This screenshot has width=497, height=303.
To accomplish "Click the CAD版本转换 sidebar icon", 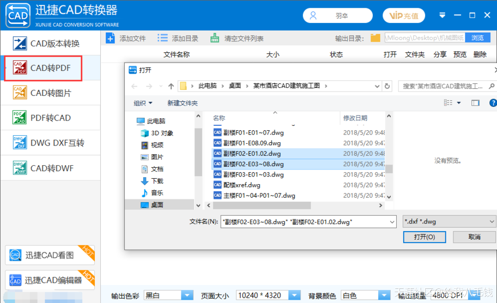I will pos(20,44).
